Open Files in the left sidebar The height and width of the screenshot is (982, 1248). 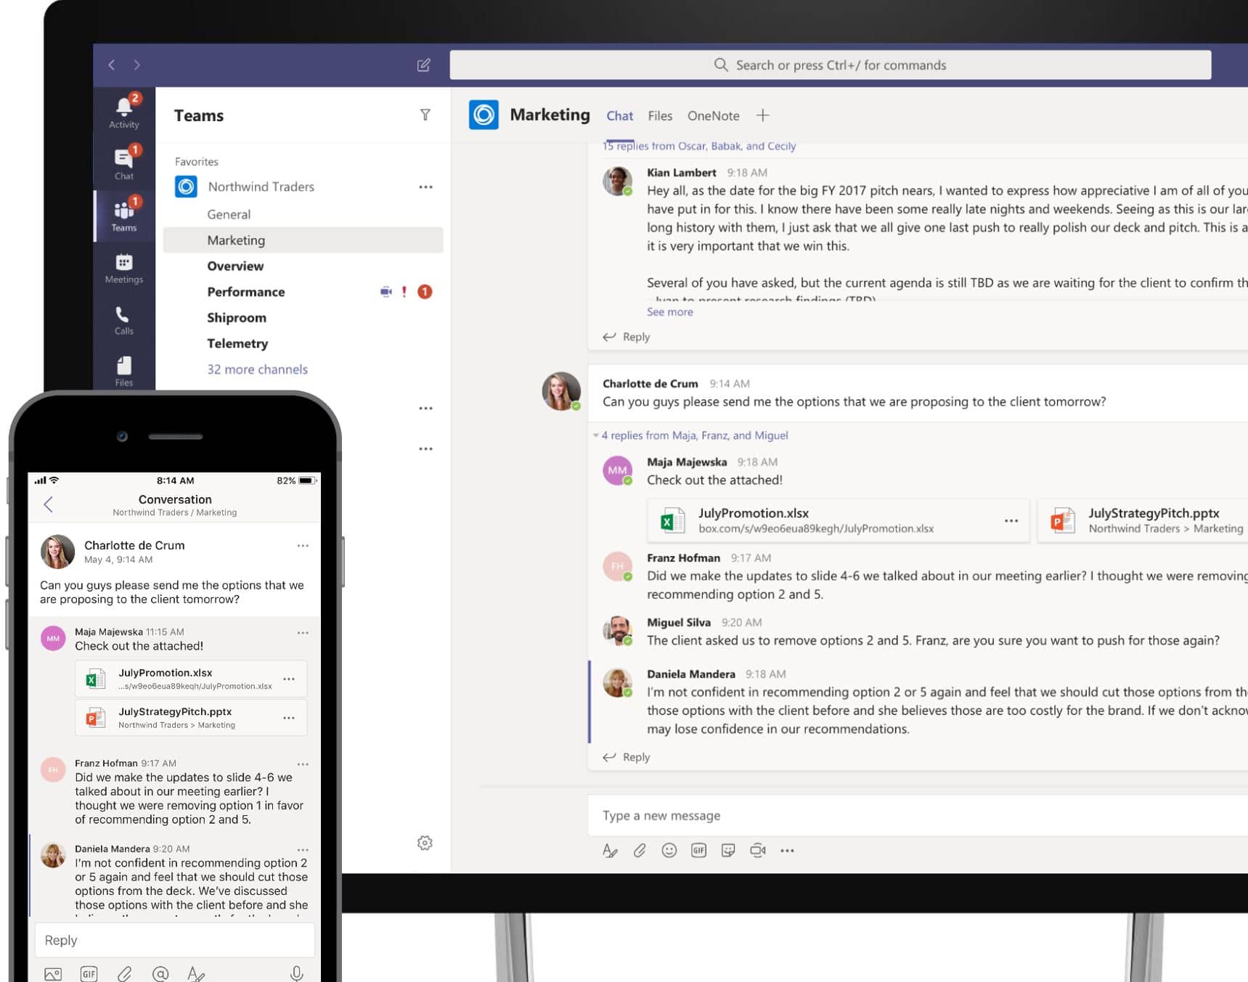pyautogui.click(x=124, y=371)
